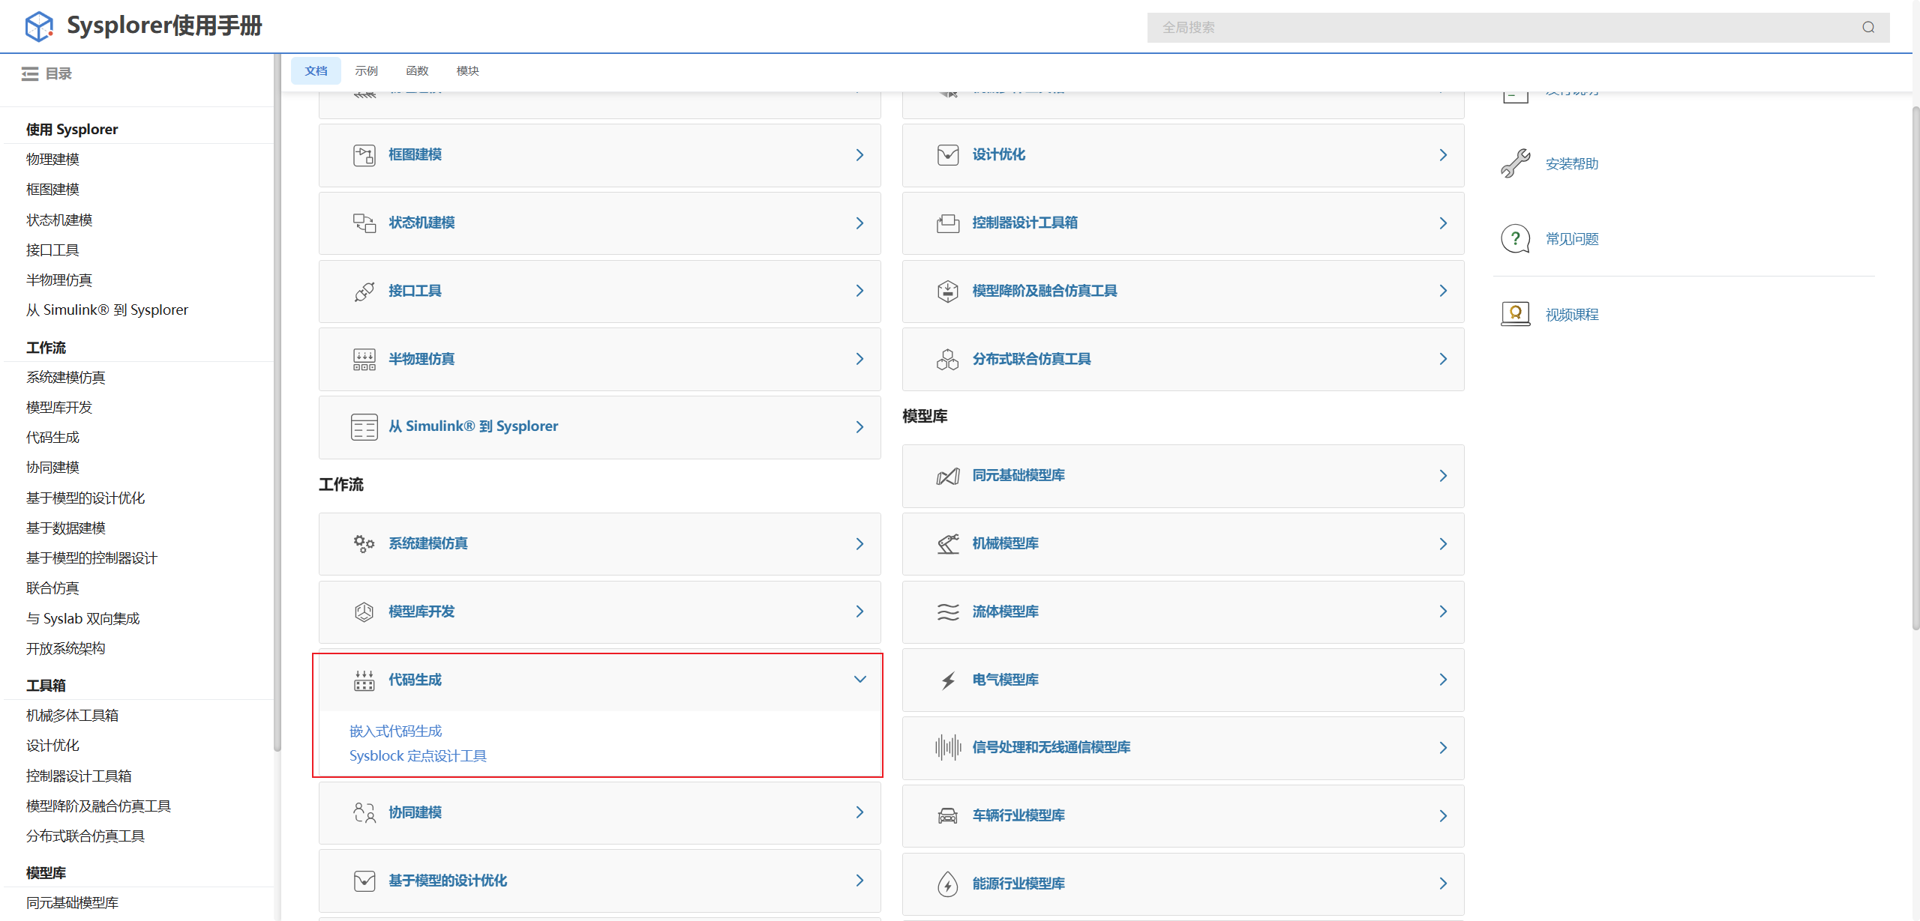Screen dimensions: 1920x921
Task: Click the 信号处理和无线通信模型库 waveform icon
Action: click(948, 748)
